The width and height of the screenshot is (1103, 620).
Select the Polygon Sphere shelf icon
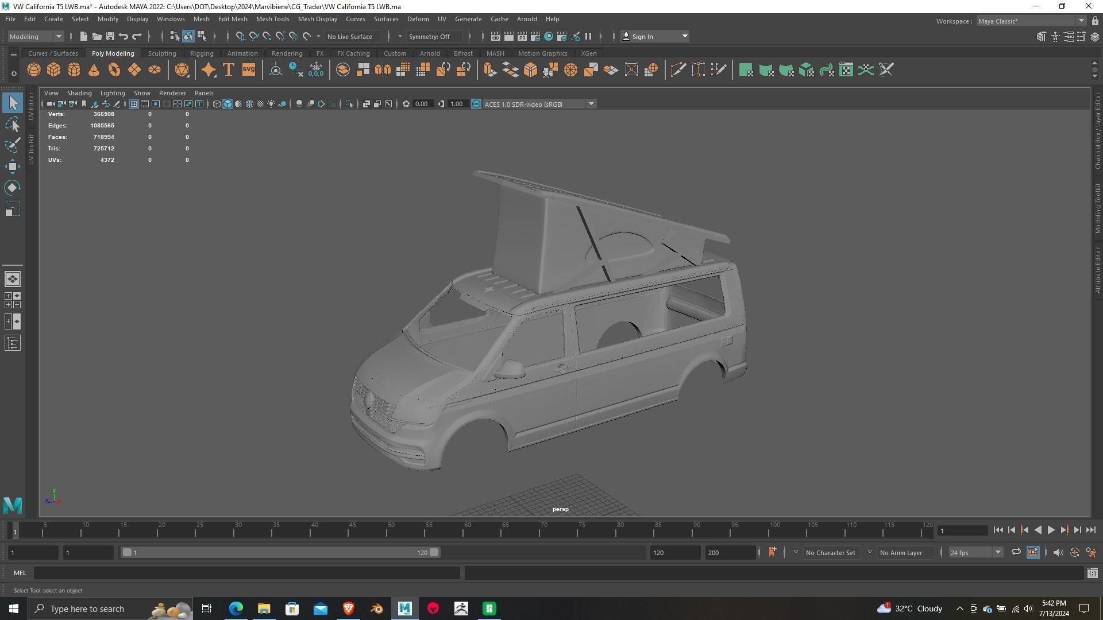coord(34,70)
